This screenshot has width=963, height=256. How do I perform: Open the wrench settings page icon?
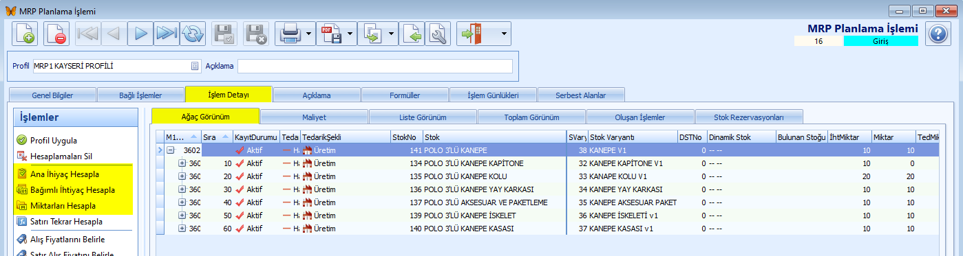(438, 34)
